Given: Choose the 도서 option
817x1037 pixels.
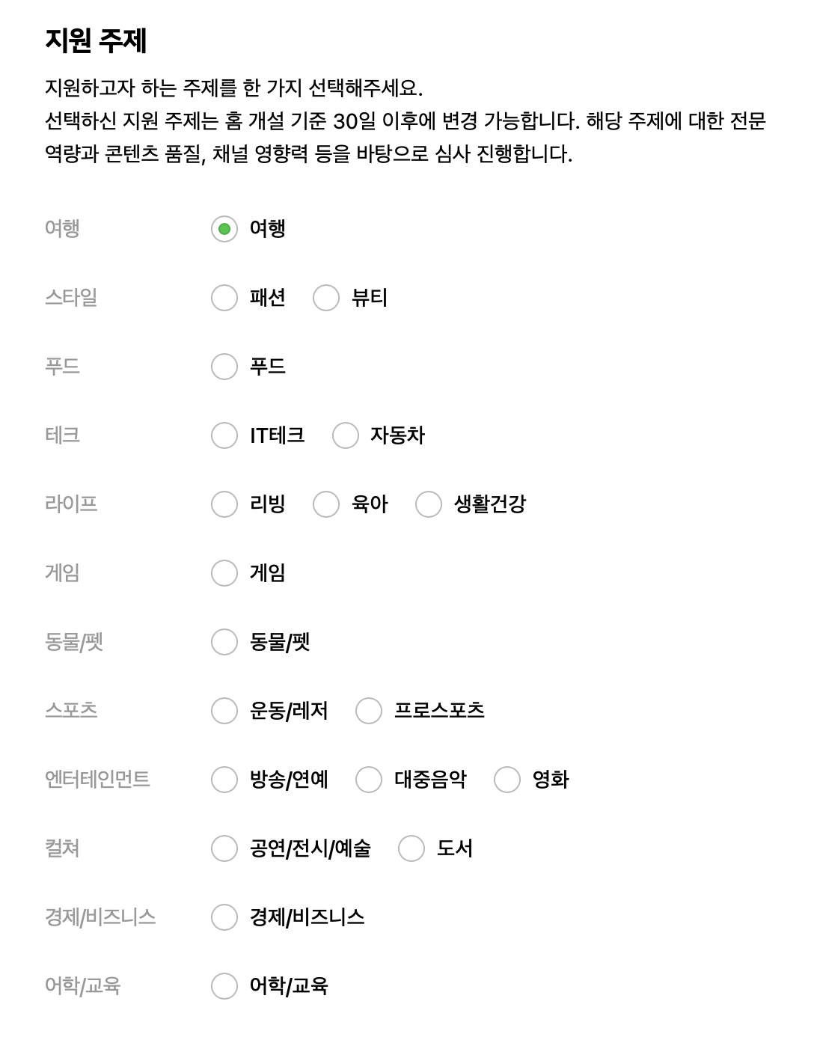Looking at the screenshot, I should pyautogui.click(x=411, y=849).
